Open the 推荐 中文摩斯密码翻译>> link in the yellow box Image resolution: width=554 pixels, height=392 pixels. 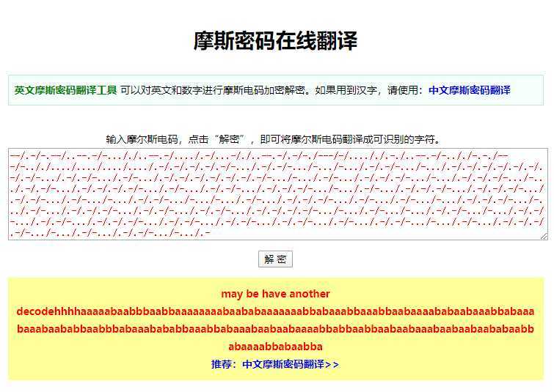pos(275,364)
